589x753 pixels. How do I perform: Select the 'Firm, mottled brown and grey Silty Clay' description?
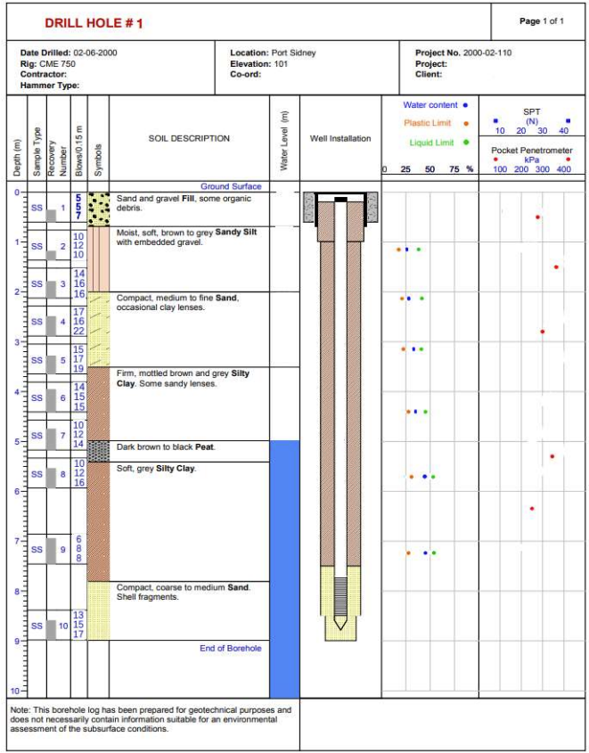183,379
